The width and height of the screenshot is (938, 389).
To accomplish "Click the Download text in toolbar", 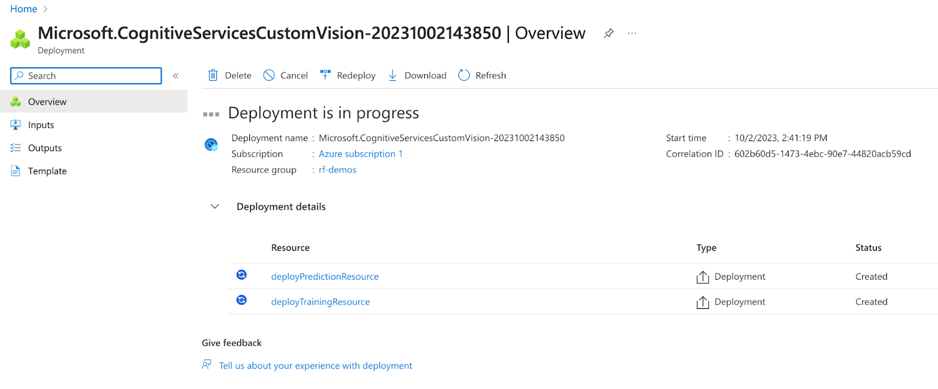I will click(x=425, y=75).
